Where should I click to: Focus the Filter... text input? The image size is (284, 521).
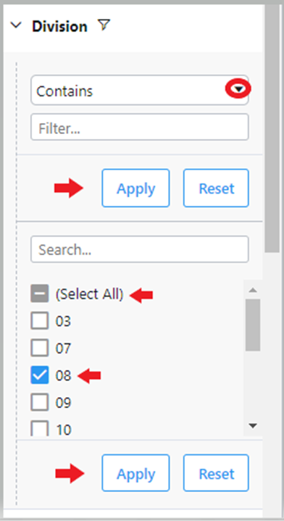(x=140, y=127)
